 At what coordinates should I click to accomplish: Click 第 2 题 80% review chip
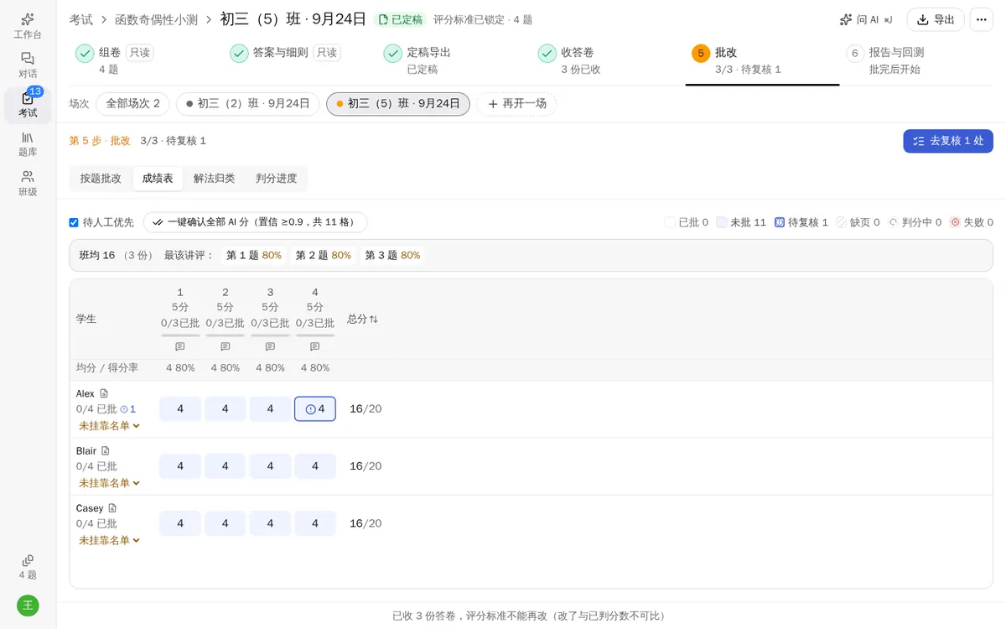coord(324,255)
